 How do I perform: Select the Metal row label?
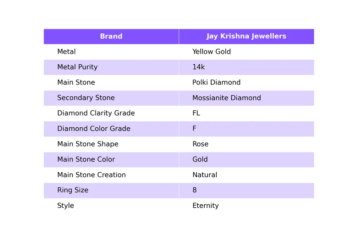tap(66, 52)
